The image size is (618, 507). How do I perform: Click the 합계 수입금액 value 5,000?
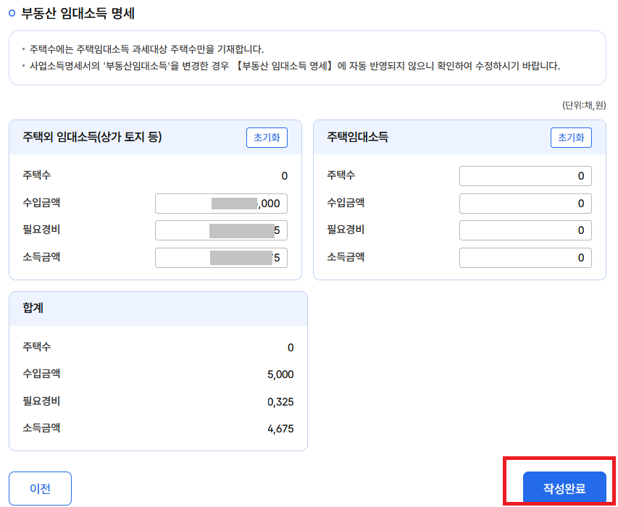point(280,374)
